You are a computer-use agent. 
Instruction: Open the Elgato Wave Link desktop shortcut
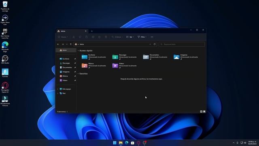(5, 20)
